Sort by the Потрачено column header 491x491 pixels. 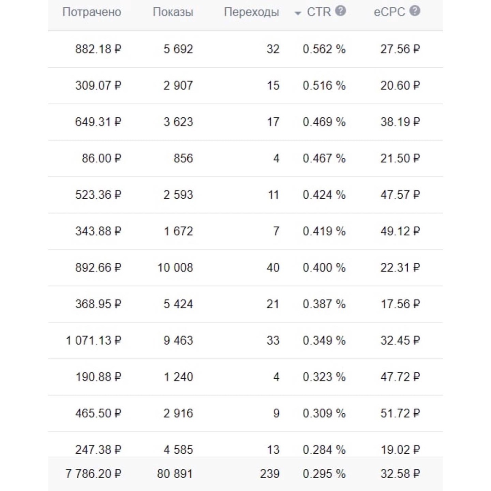91,12
